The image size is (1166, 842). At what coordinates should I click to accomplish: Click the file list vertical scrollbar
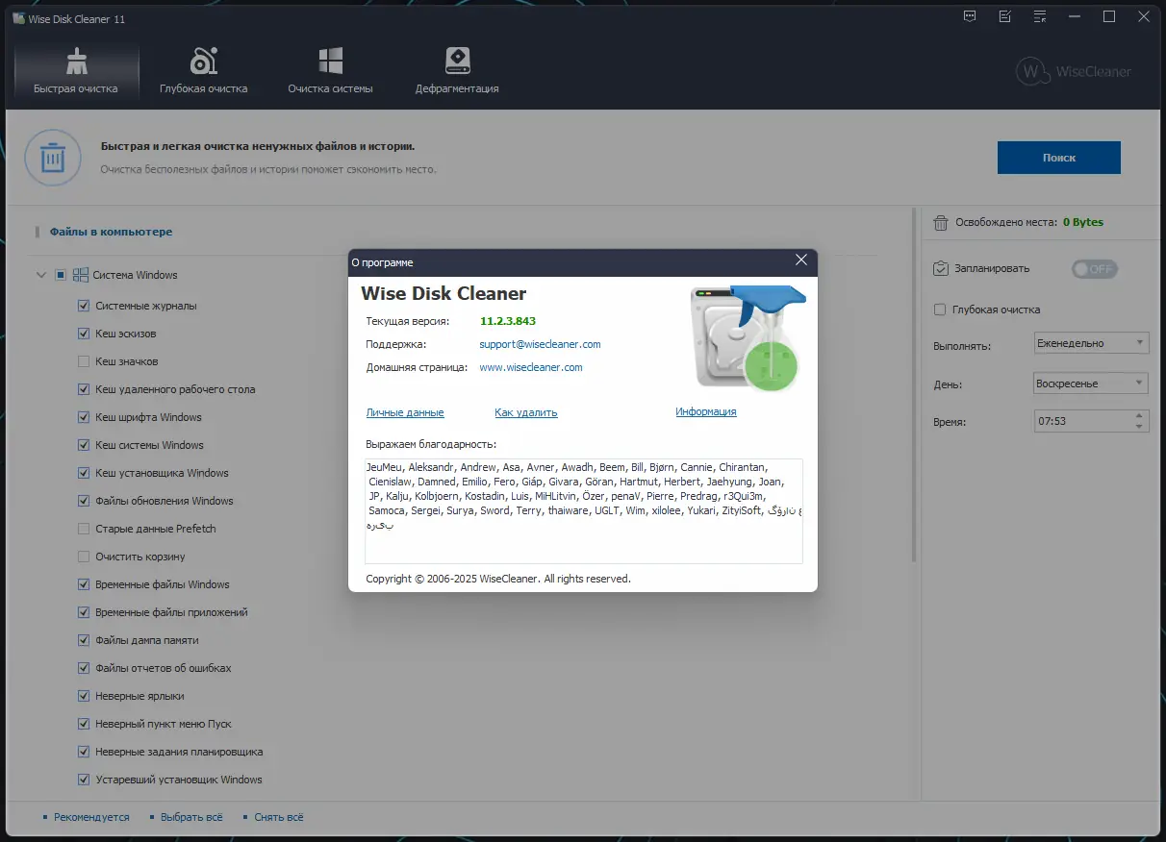click(x=913, y=384)
